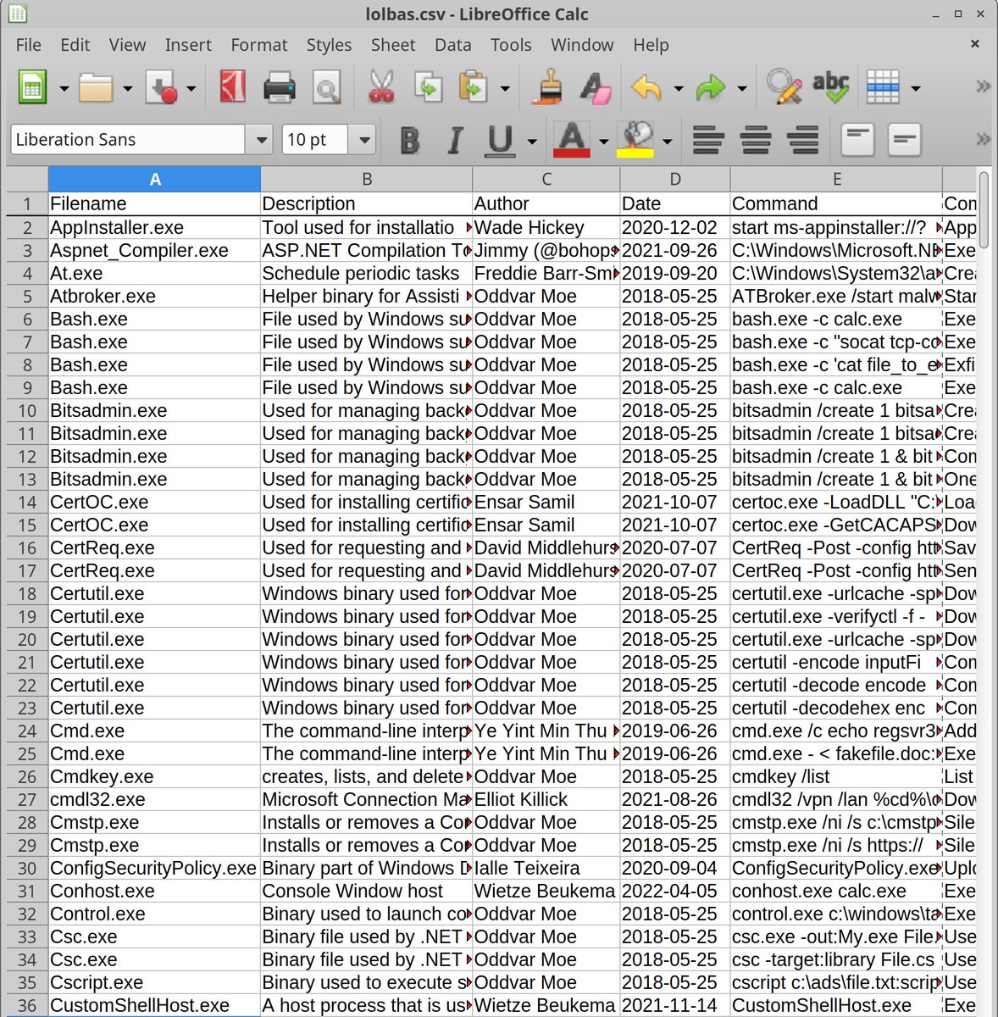Viewport: 998px width, 1017px height.
Task: Apply yellow Background Color highlight
Action: coord(635,140)
